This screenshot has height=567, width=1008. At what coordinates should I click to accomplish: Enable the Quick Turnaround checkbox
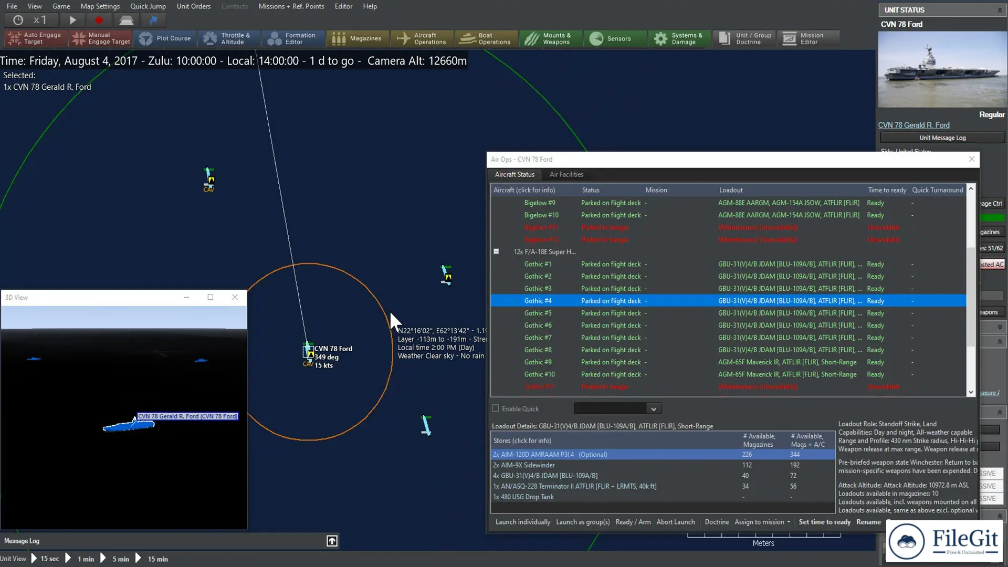495,408
